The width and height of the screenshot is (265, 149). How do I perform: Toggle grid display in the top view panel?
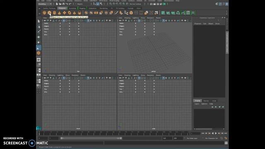[x=64, y=21]
